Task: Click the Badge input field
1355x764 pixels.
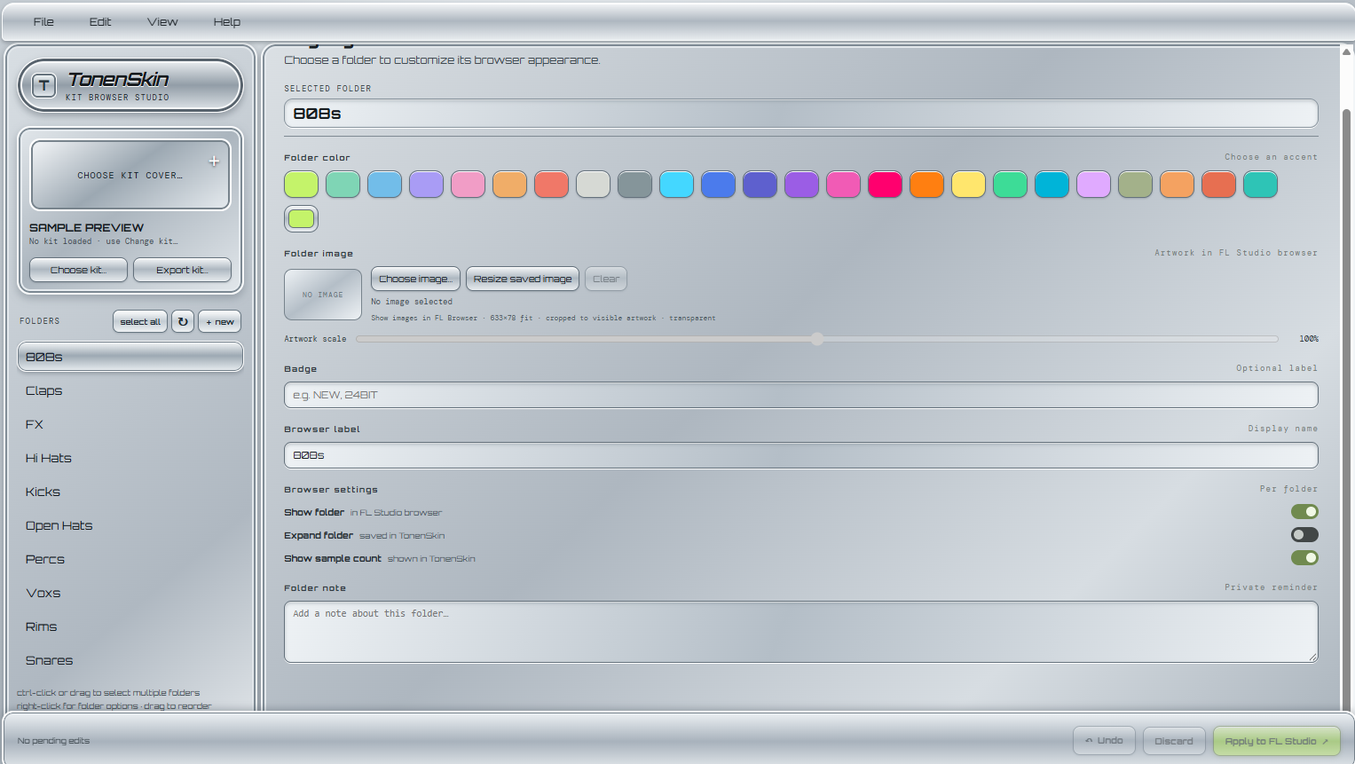Action: [800, 395]
